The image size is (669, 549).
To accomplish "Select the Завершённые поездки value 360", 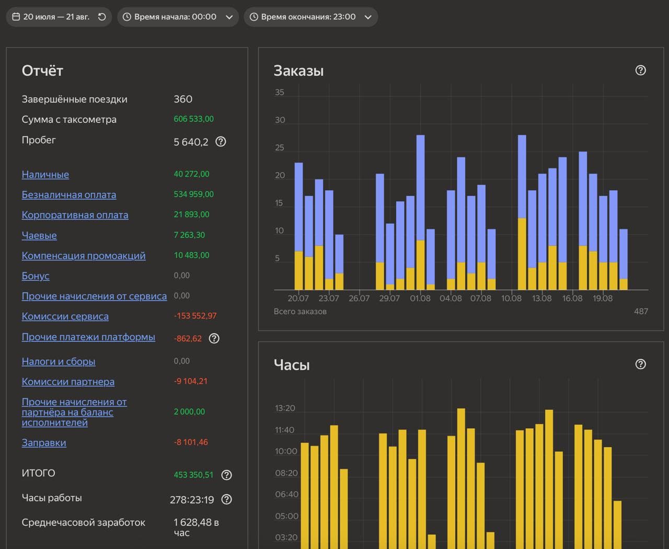I will click(x=183, y=99).
